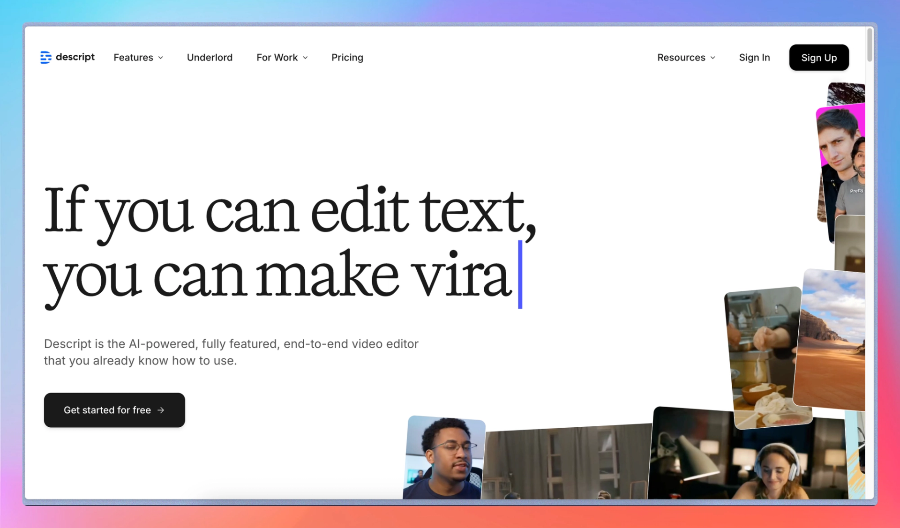
Task: Click arrow icon in Get started button
Action: pos(161,410)
